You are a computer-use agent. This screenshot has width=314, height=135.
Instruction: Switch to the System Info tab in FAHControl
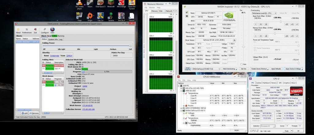53,40
